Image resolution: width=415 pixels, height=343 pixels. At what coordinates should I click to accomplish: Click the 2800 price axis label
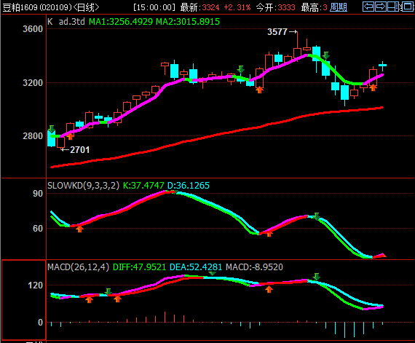[x=33, y=136]
